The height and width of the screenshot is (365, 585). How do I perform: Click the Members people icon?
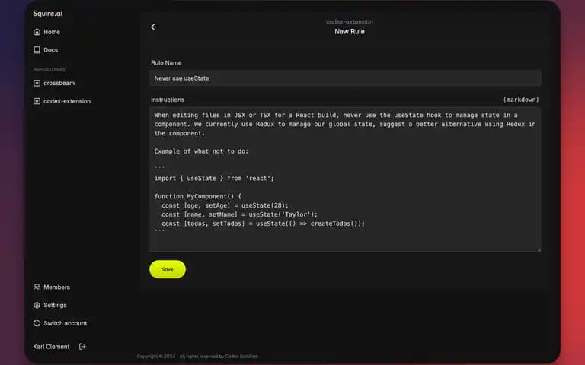(x=37, y=287)
